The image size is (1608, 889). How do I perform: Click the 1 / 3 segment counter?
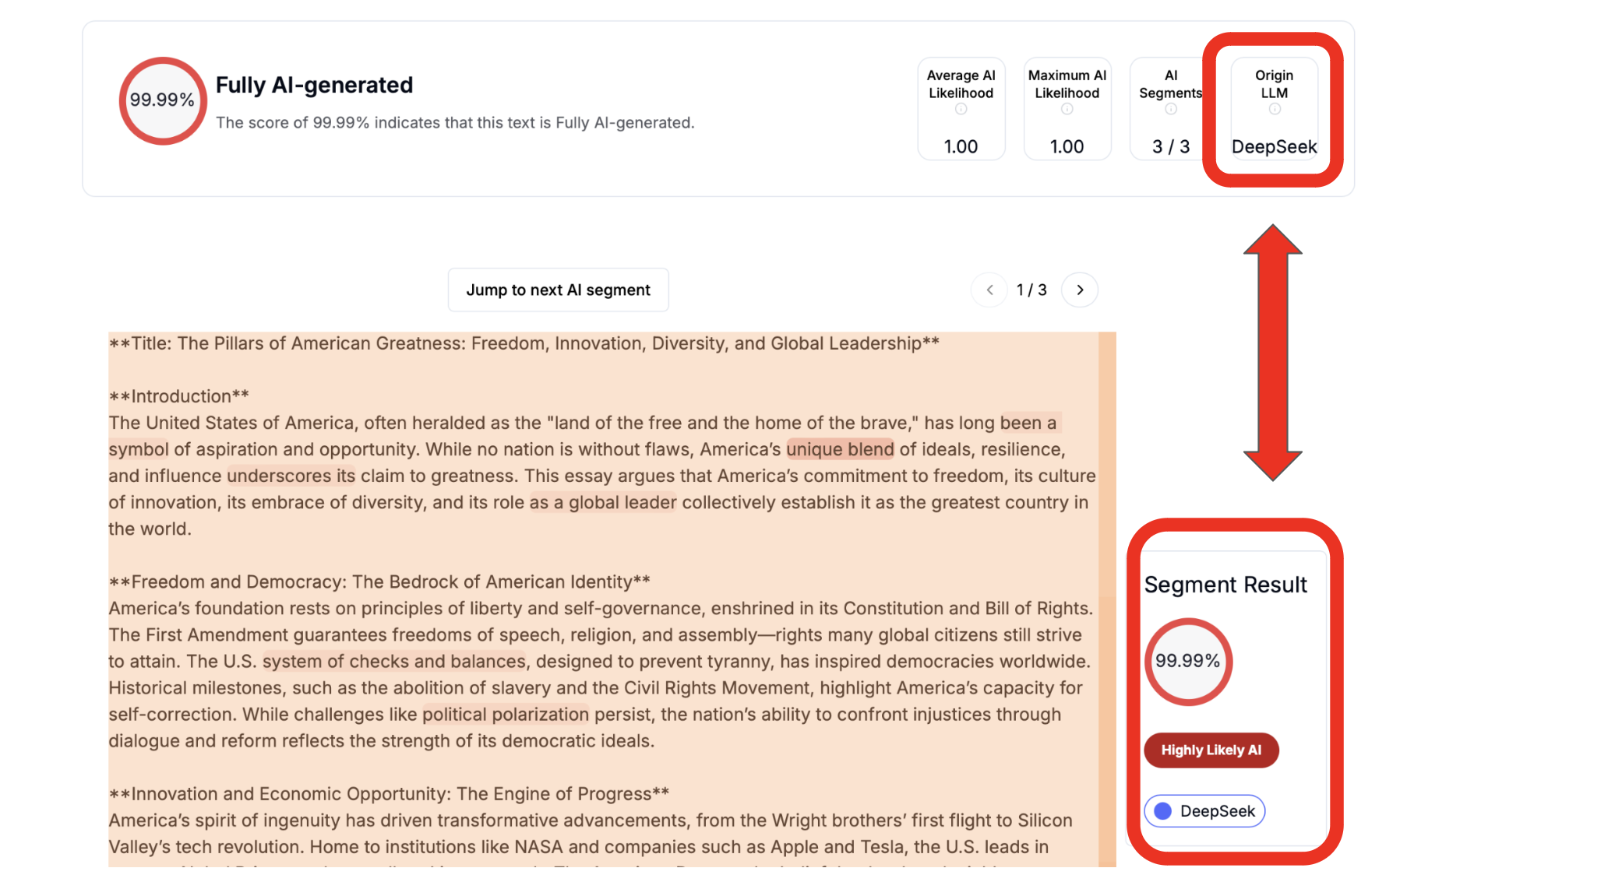tap(1031, 290)
